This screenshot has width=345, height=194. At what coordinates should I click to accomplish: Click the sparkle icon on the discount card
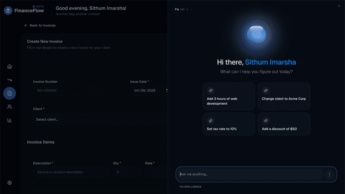point(266,121)
